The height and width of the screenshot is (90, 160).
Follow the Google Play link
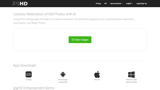click(x=63, y=82)
